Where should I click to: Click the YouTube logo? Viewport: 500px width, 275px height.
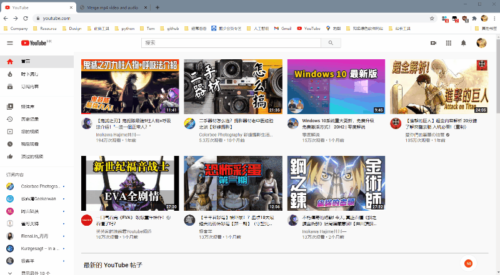(x=35, y=43)
